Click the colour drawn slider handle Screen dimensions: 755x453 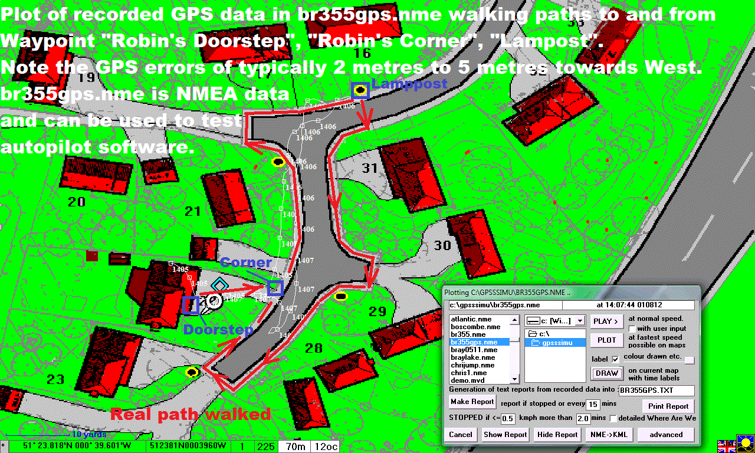tap(689, 360)
